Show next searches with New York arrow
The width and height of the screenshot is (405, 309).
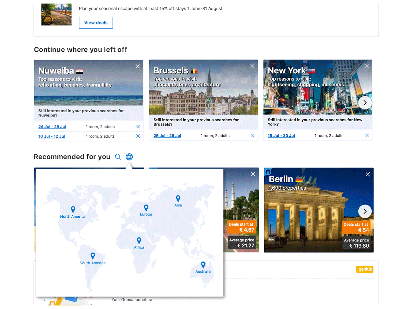coord(365,103)
